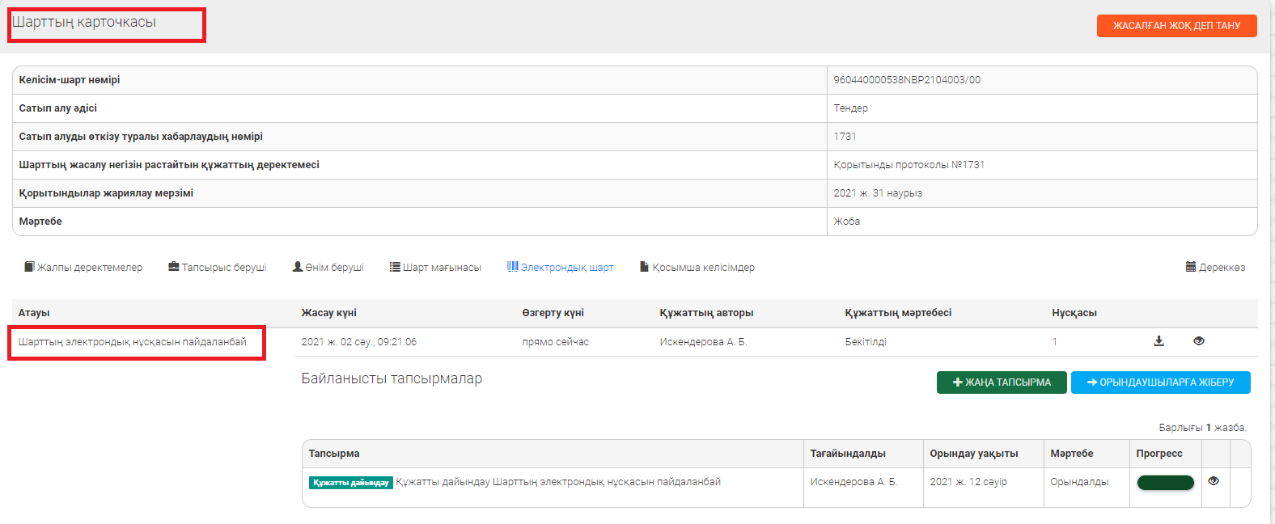The width and height of the screenshot is (1275, 524).
Task: Open document Шарттың электрондық нұсқасын пайдаланбай
Action: click(133, 342)
